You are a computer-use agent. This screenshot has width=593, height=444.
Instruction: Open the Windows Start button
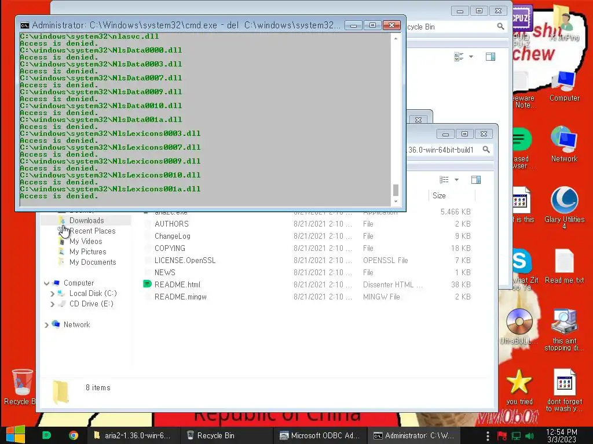click(15, 435)
